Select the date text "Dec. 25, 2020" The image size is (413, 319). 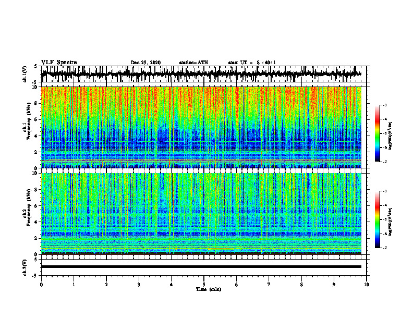pos(145,63)
